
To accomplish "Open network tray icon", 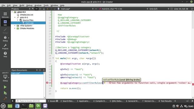I will tap(182, 106).
